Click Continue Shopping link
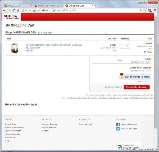Image resolution: width=159 pixels, height=152 pixels. [114, 87]
